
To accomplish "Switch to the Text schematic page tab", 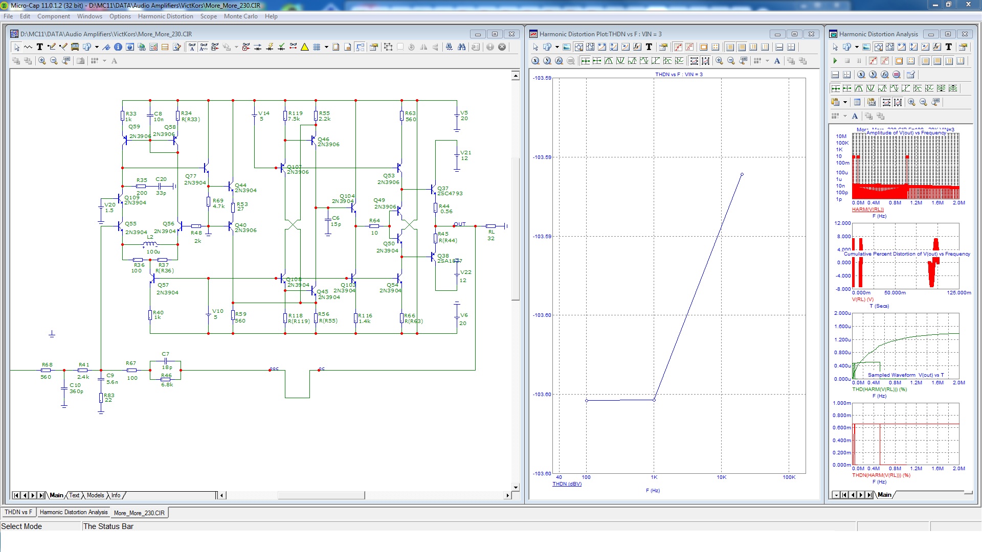I will point(74,495).
